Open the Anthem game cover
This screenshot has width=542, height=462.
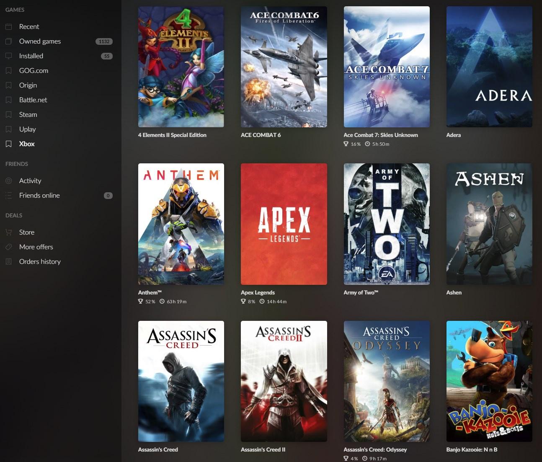pos(181,224)
